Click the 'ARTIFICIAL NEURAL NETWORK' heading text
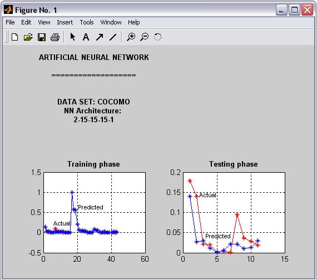Viewport: 317px width, 280px height. (94, 57)
